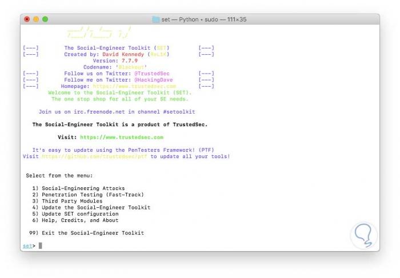Click the 'Select from the menu:' text

click(59, 176)
